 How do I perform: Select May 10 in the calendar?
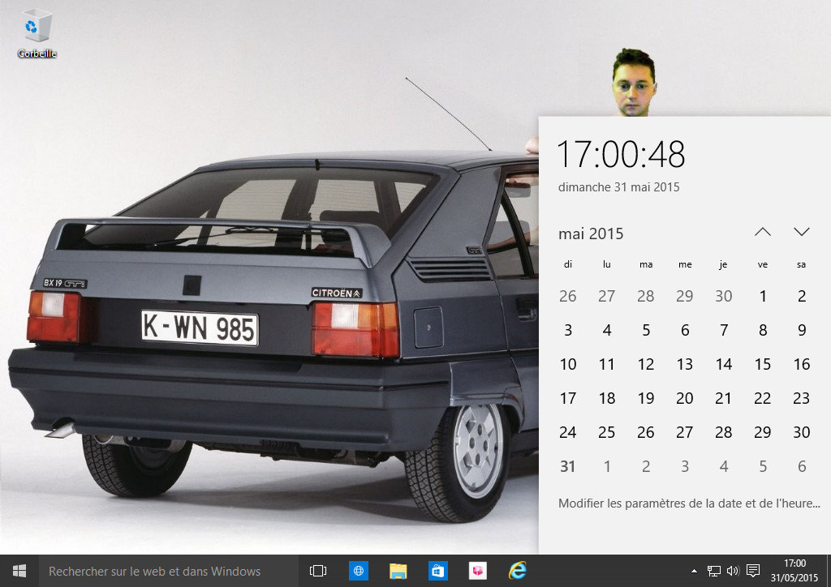tap(567, 364)
